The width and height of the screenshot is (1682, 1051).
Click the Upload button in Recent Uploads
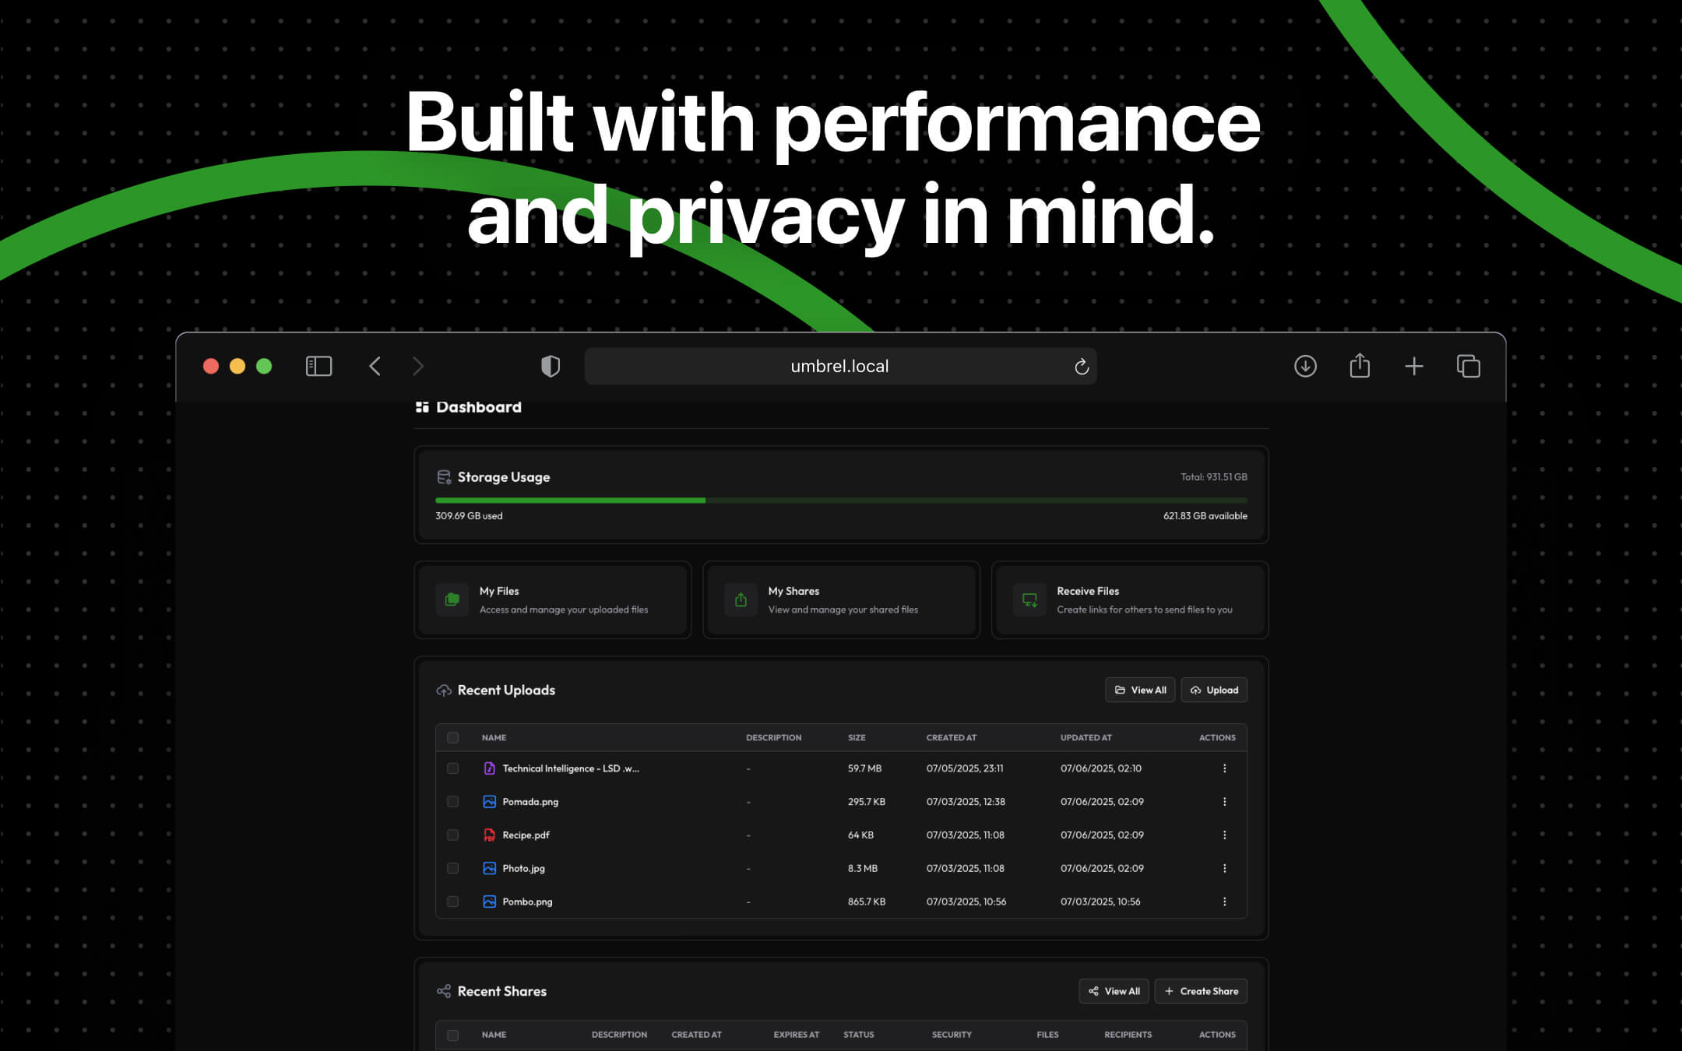pos(1213,690)
